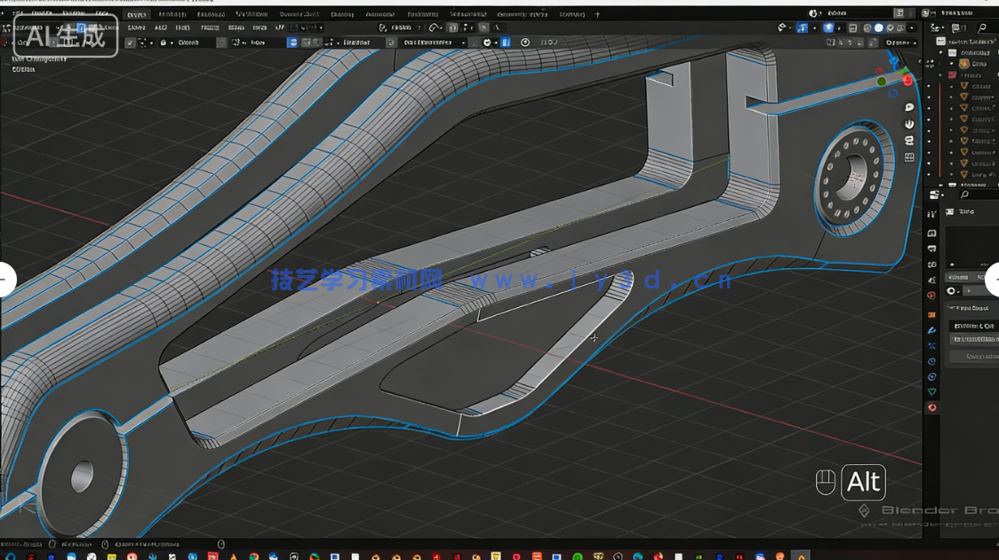Expand the Collection in the Outliner
Screen dimensions: 999x560
pos(940,52)
